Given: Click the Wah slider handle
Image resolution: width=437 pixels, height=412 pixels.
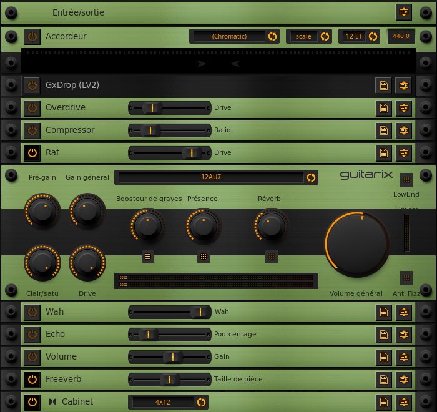Looking at the screenshot, I should pyautogui.click(x=200, y=312).
